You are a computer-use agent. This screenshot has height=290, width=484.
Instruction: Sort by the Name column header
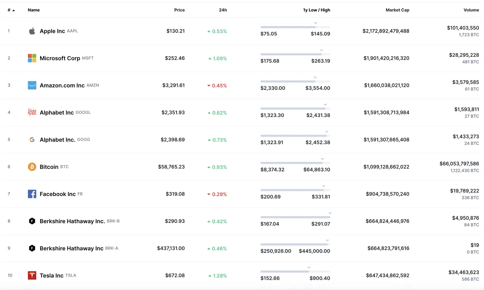click(34, 10)
